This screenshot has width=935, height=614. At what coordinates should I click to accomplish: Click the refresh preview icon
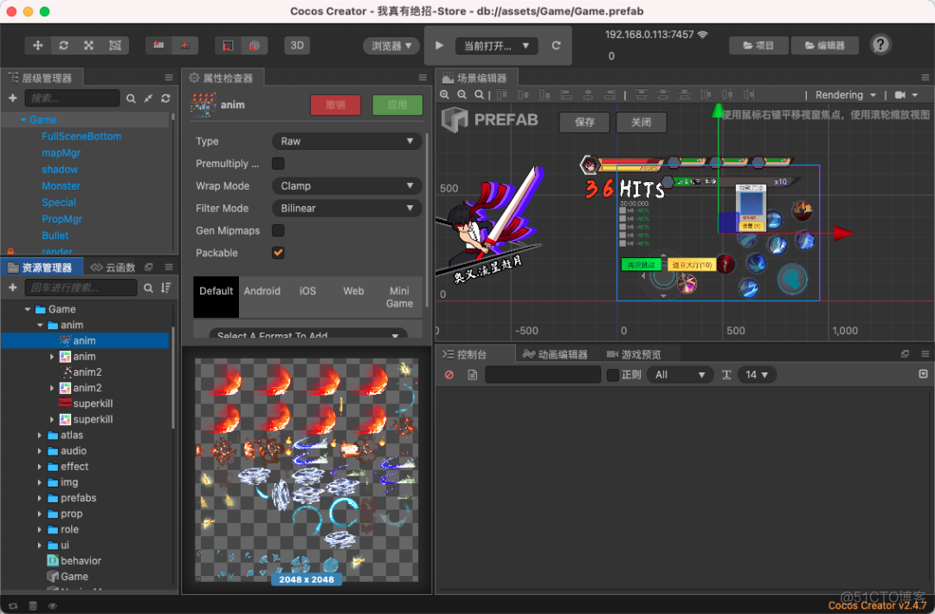(x=556, y=45)
